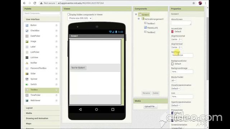Screen dimensions: 230x129
Task: Open the OpenScreenAnimation dropdown
Action: tap(175, 105)
